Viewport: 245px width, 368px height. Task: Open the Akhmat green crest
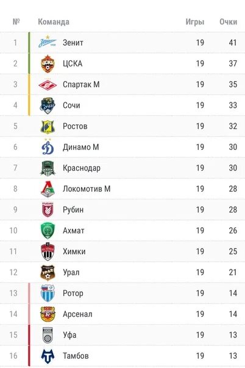click(48, 230)
